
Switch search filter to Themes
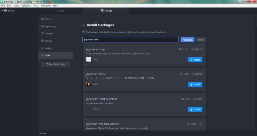200,40
